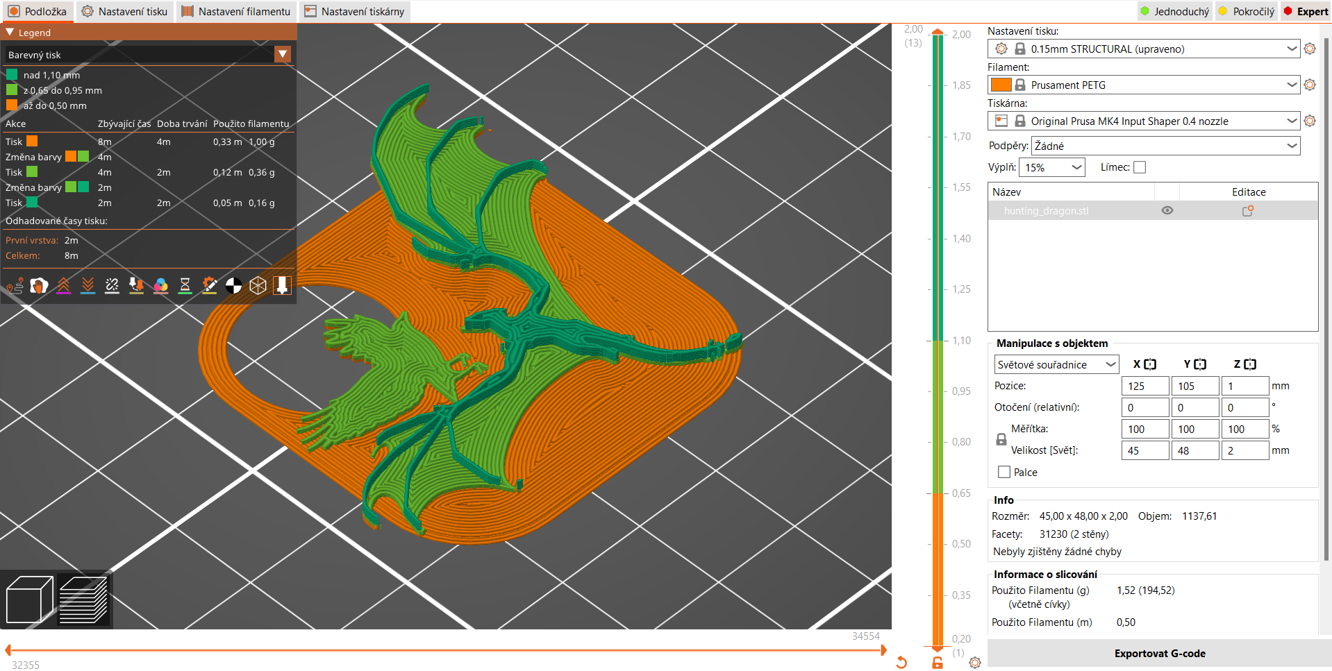This screenshot has width=1332, height=671.
Task: Toggle center of gravity marker icon
Action: click(x=233, y=285)
